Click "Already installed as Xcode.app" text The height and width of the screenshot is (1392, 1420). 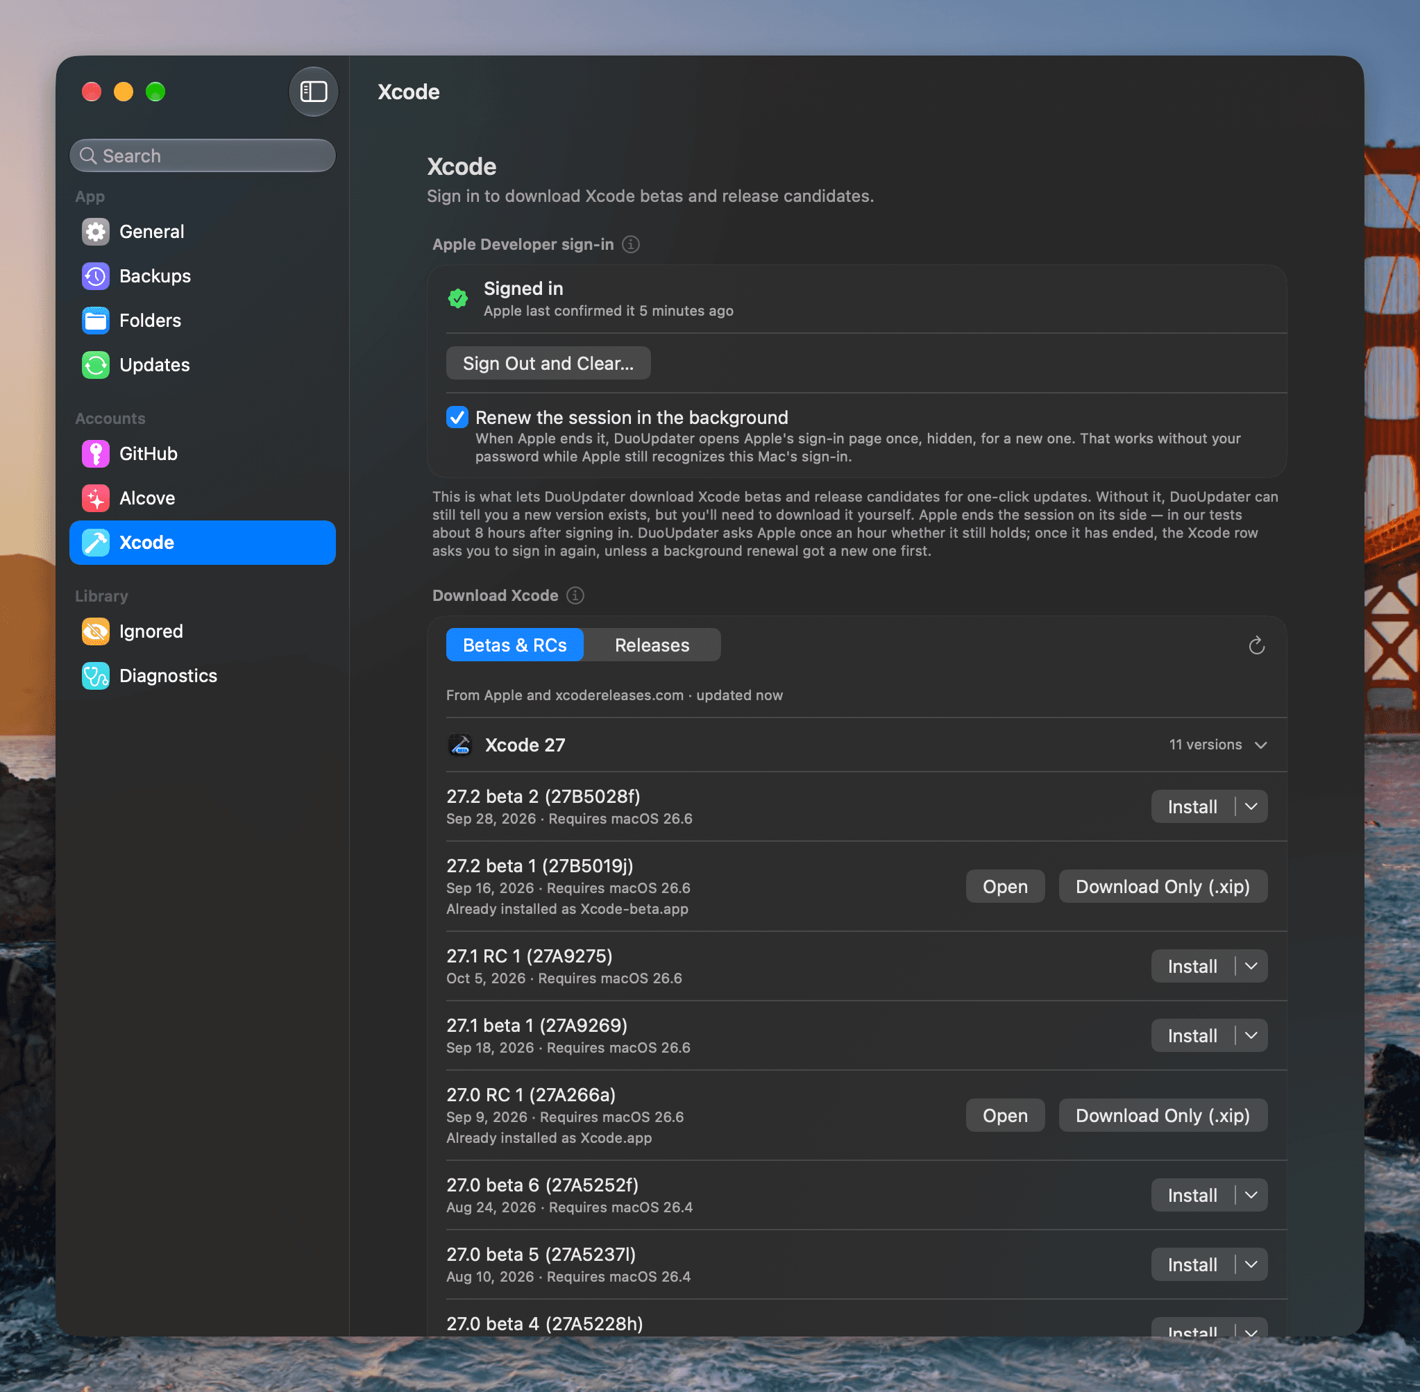click(x=549, y=1137)
